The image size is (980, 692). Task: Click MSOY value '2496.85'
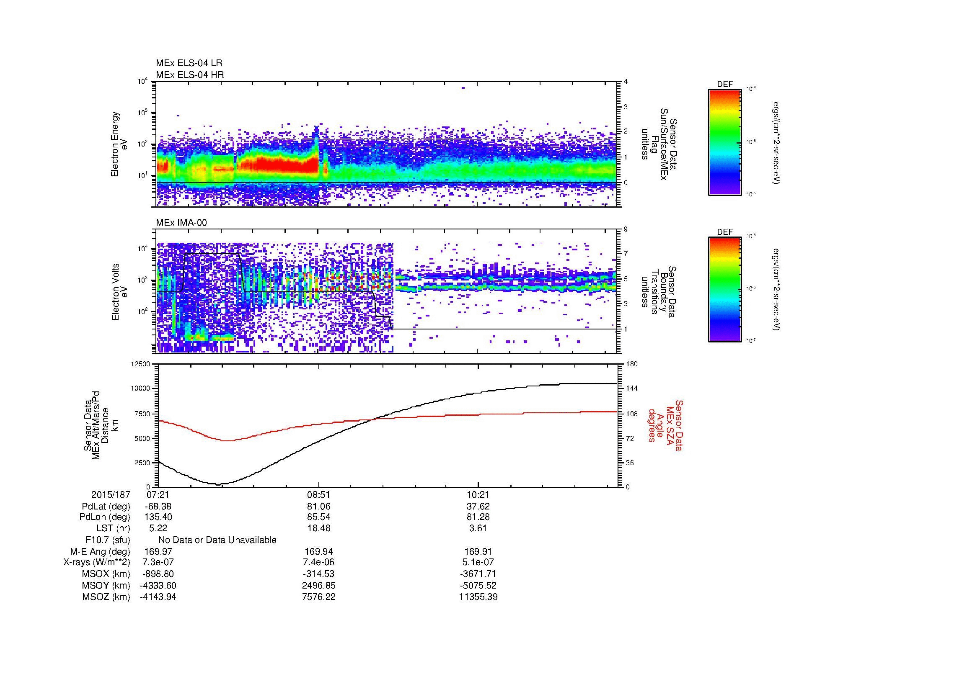[x=318, y=585]
